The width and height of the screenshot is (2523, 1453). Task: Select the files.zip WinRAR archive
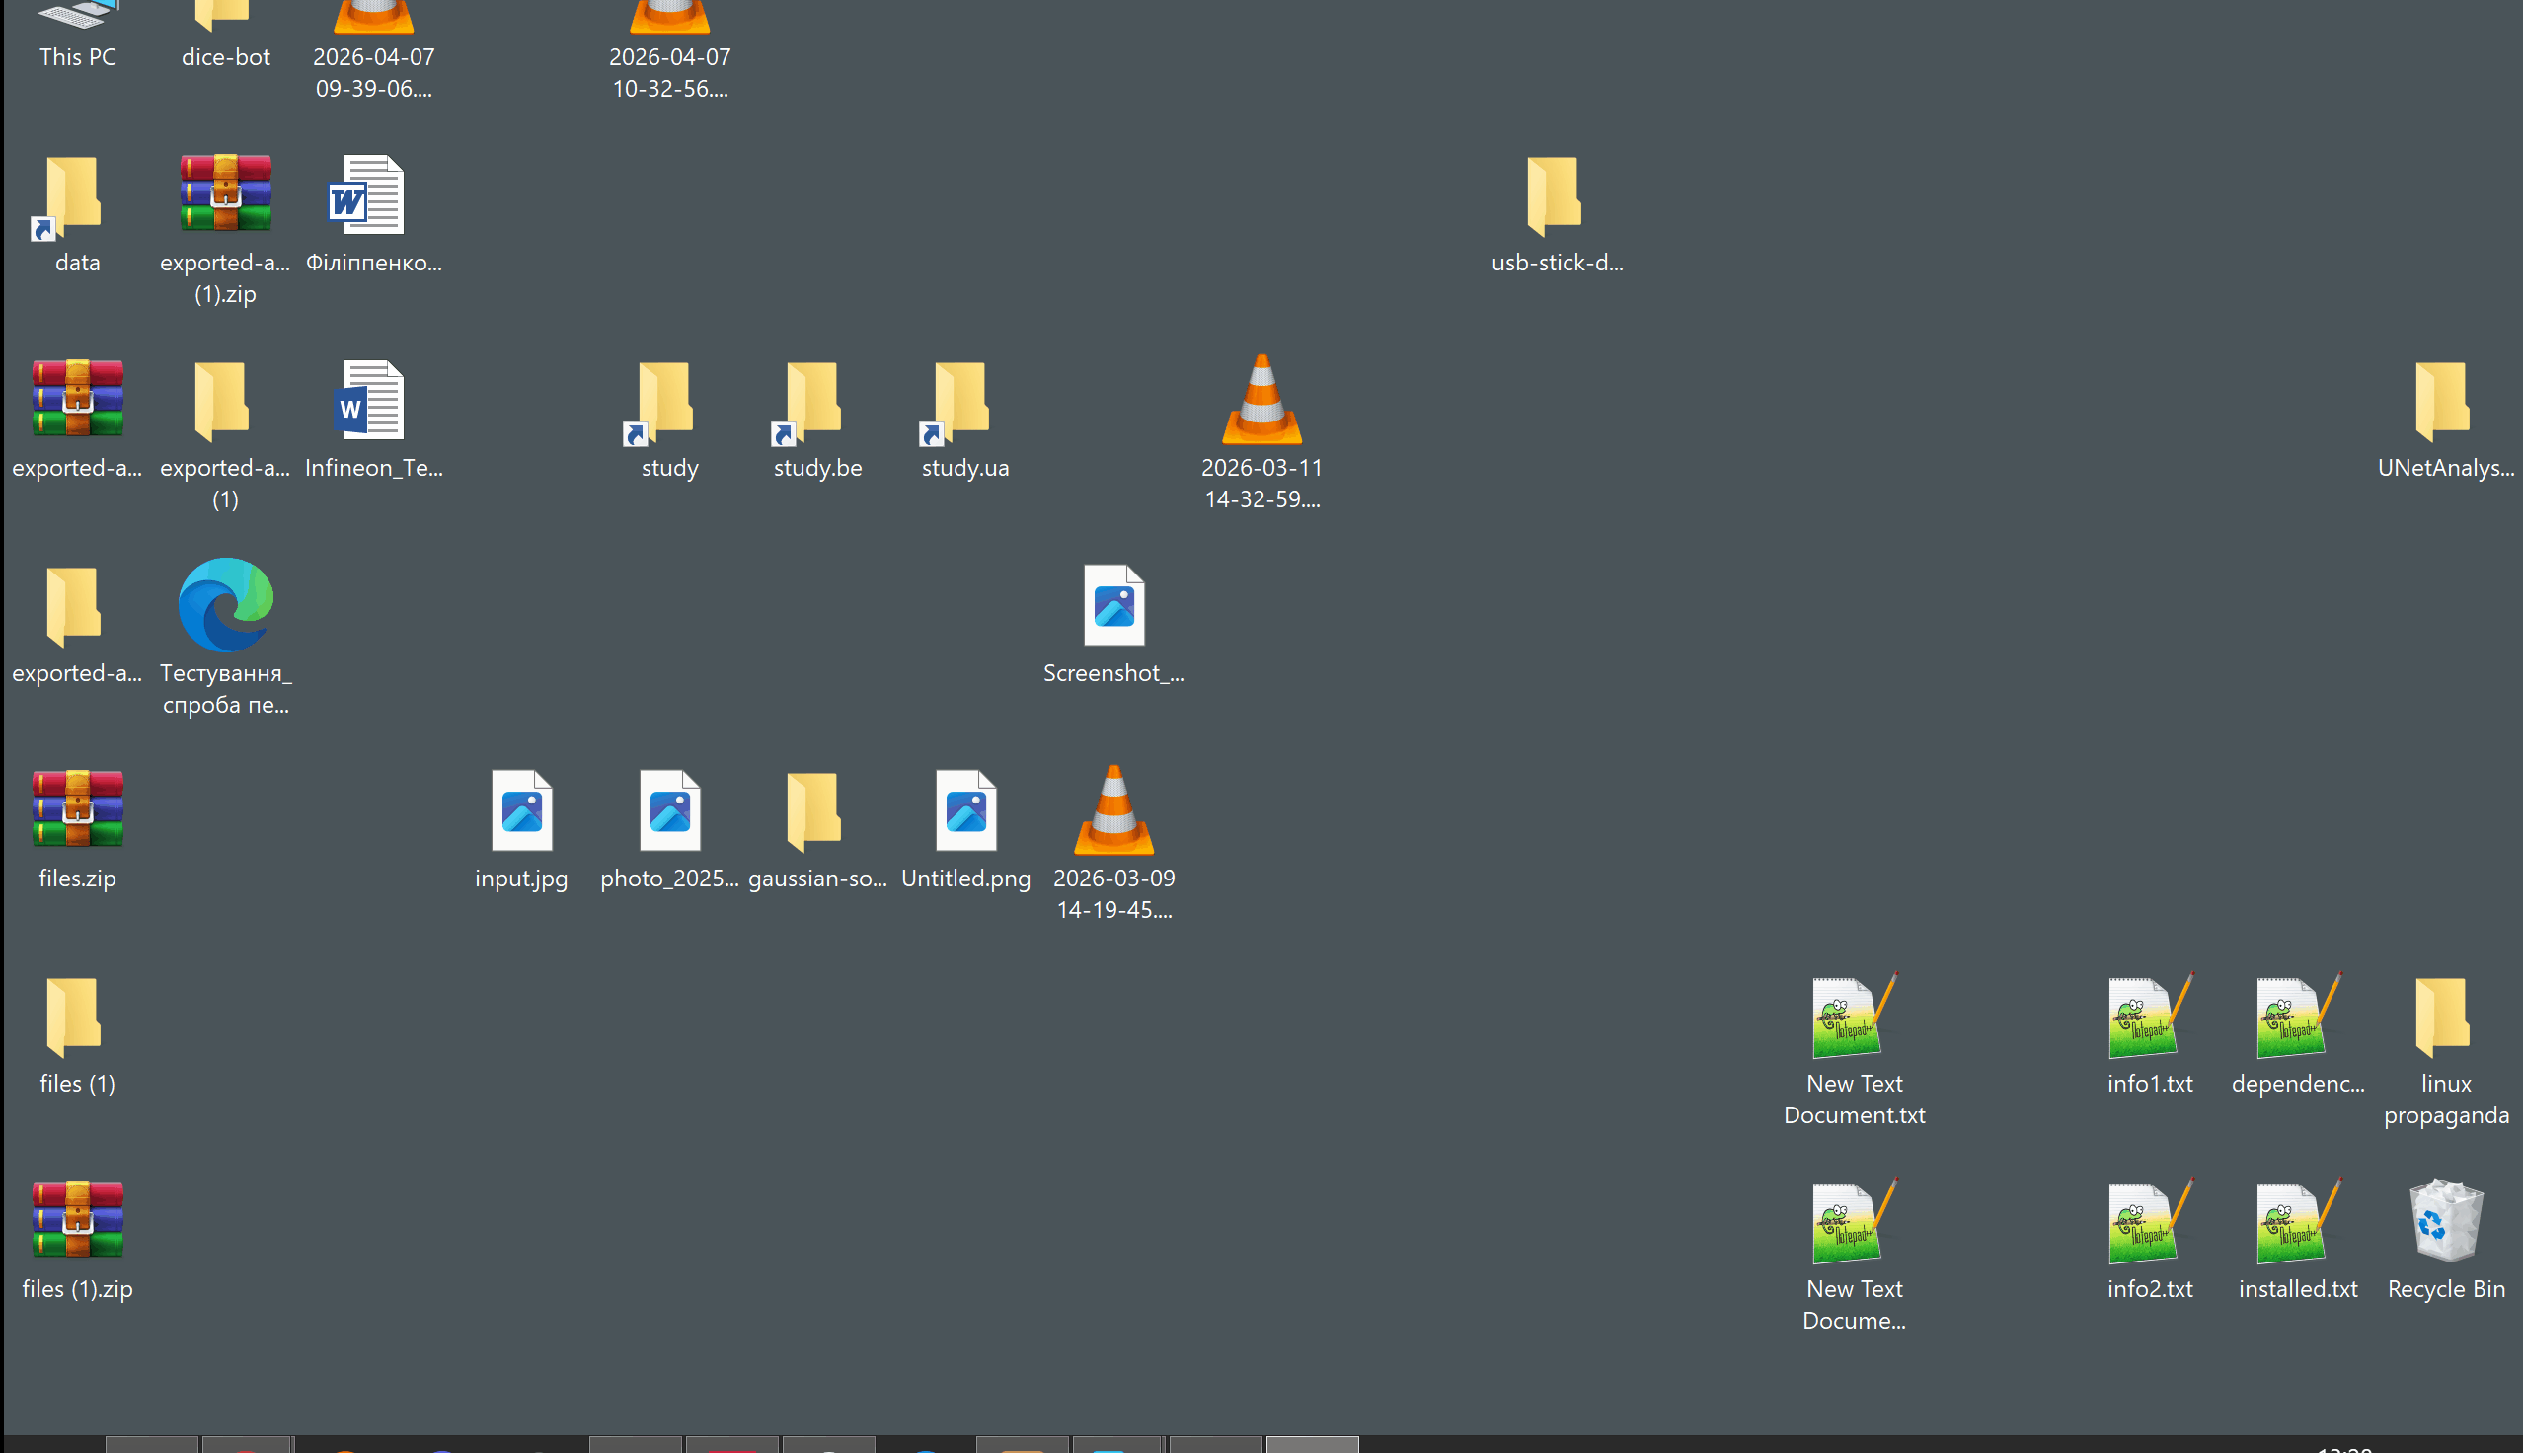[78, 810]
